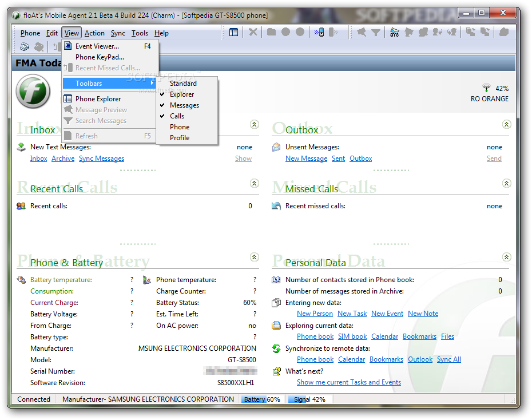
Task: Select Phone Explorer in View menu
Action: coord(109,99)
